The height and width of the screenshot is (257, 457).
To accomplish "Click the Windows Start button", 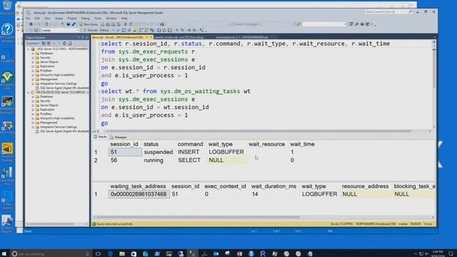I will click(x=4, y=253).
